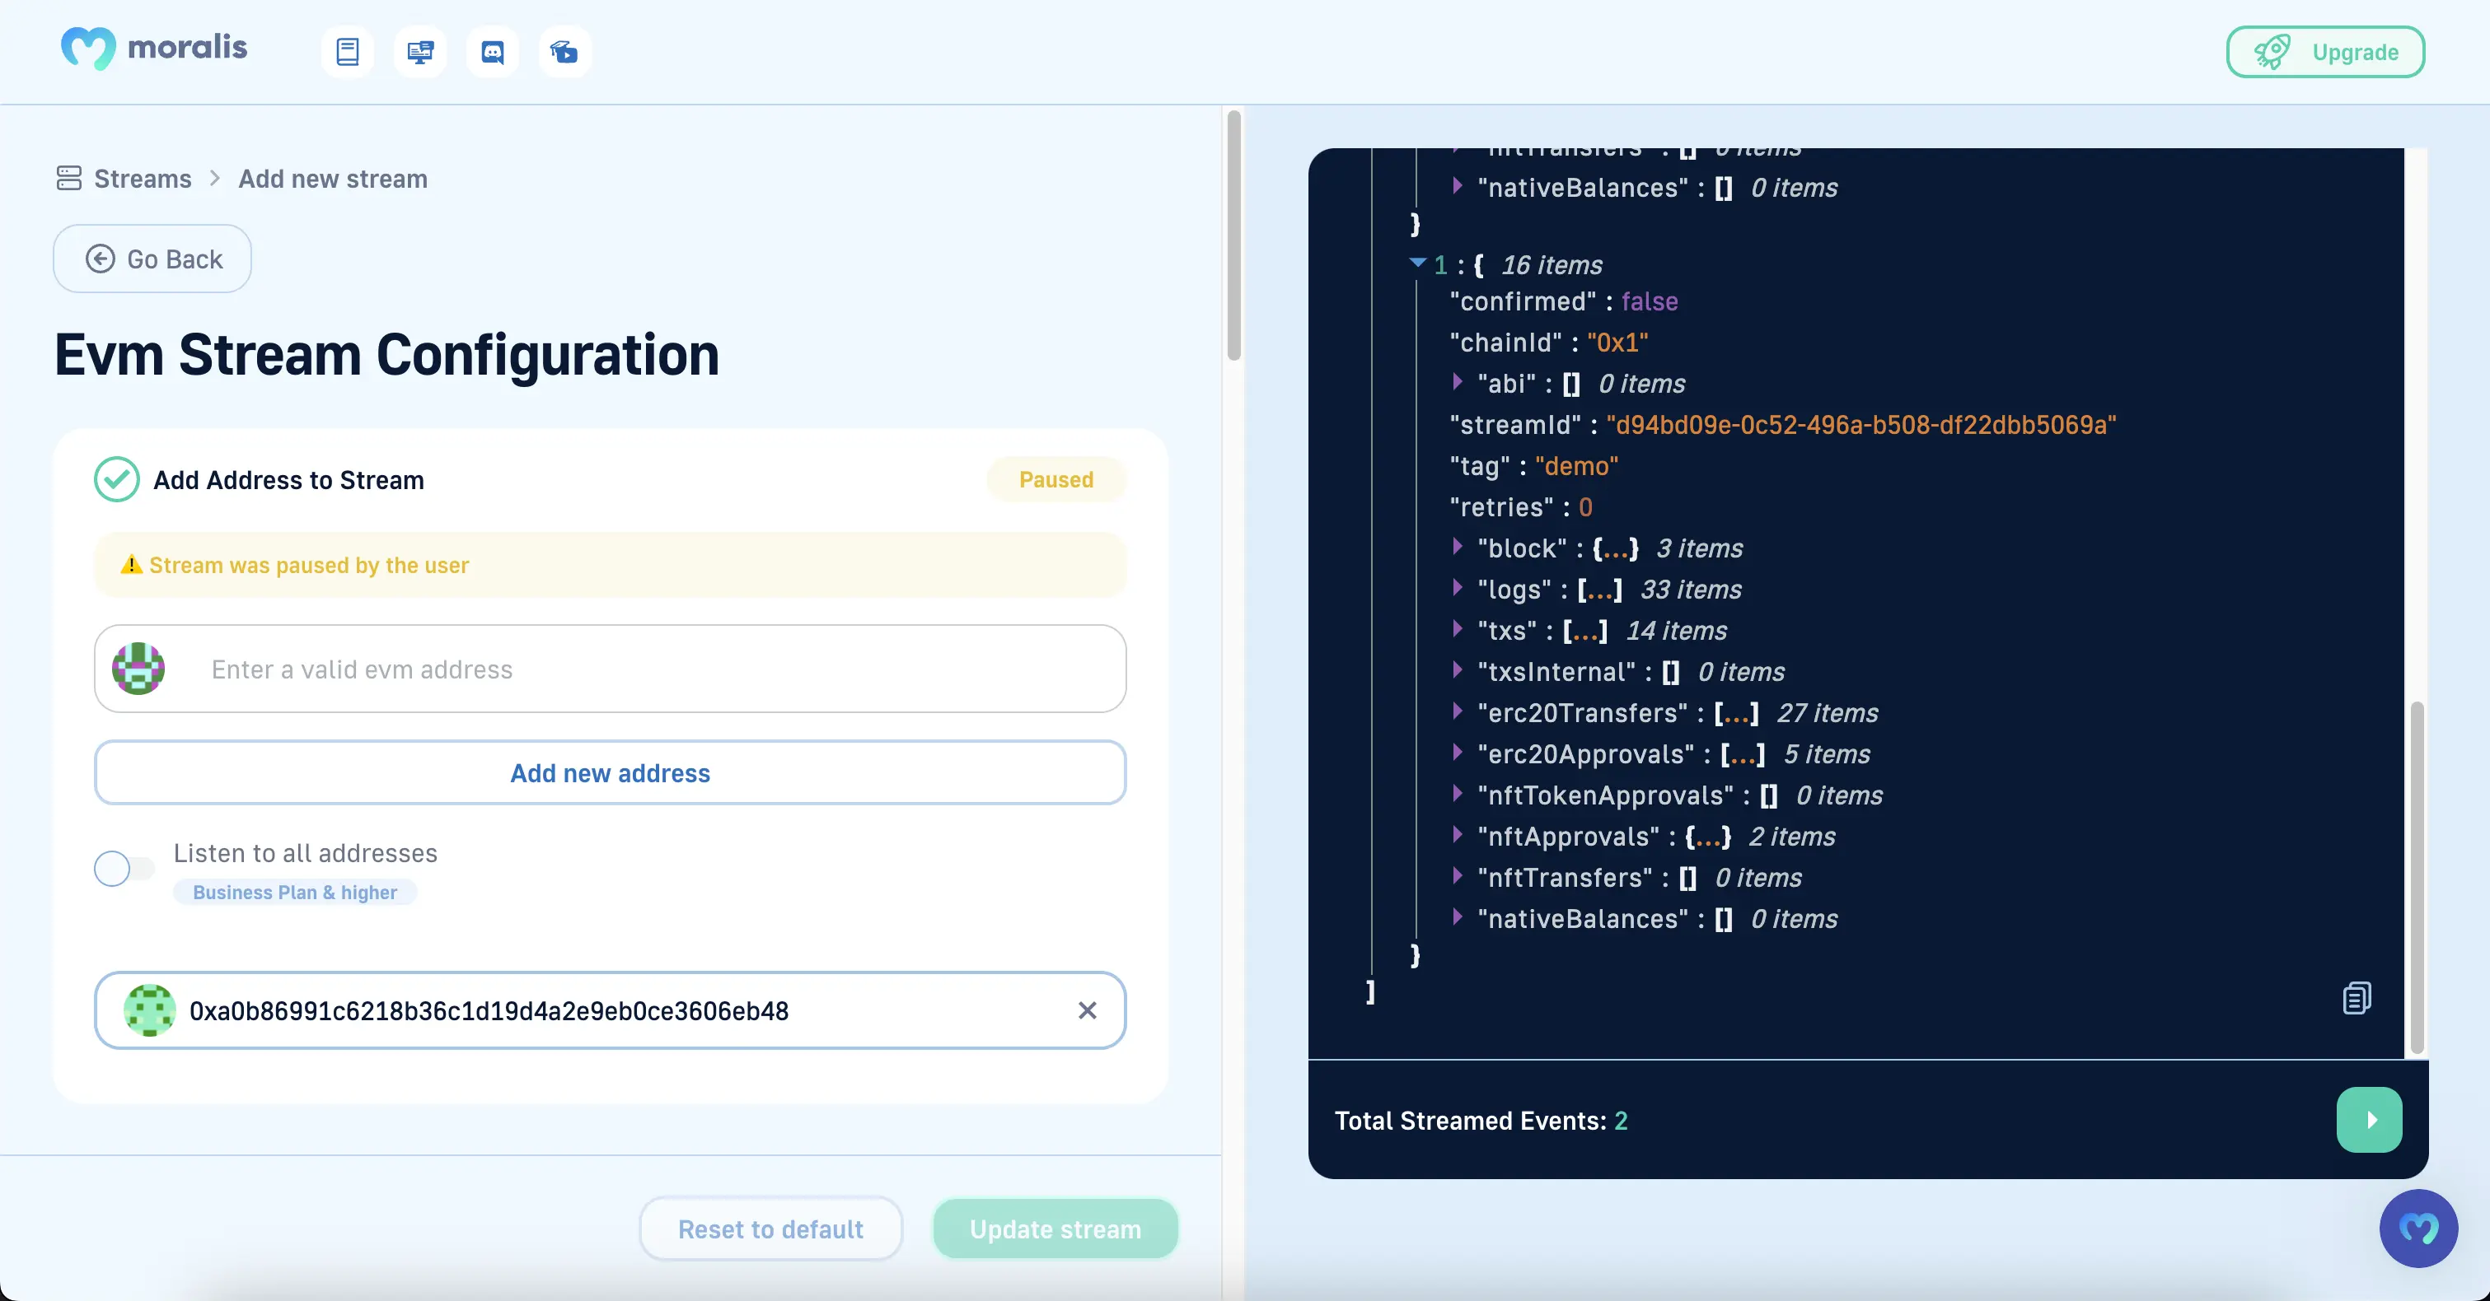Screen dimensions: 2490x1301
Task: Remove the 0xa0b8 address with X
Action: (1087, 1010)
